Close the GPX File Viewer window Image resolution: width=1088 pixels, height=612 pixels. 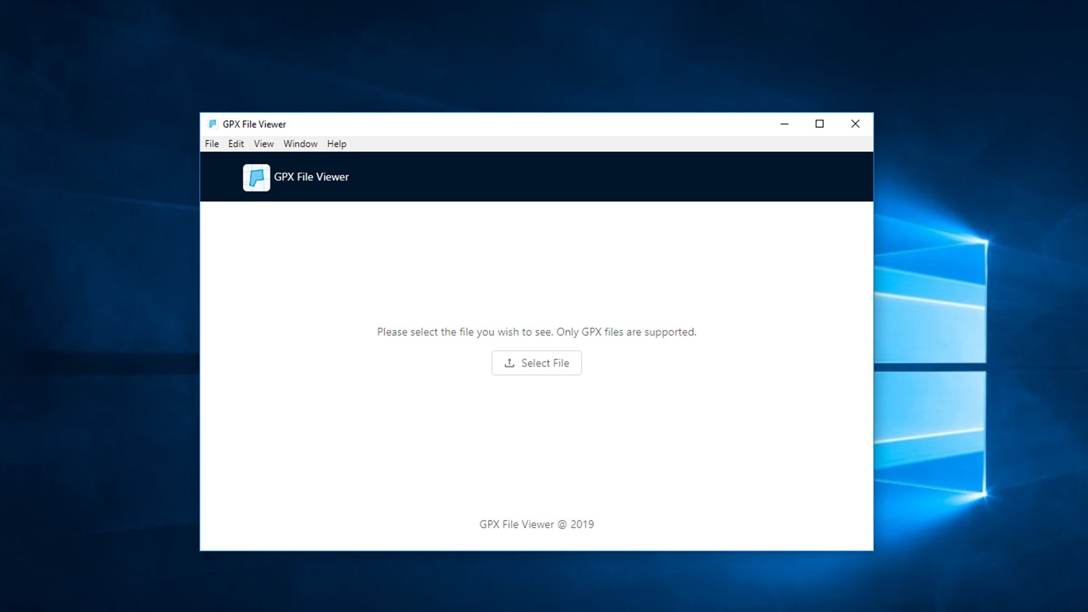[x=855, y=124]
